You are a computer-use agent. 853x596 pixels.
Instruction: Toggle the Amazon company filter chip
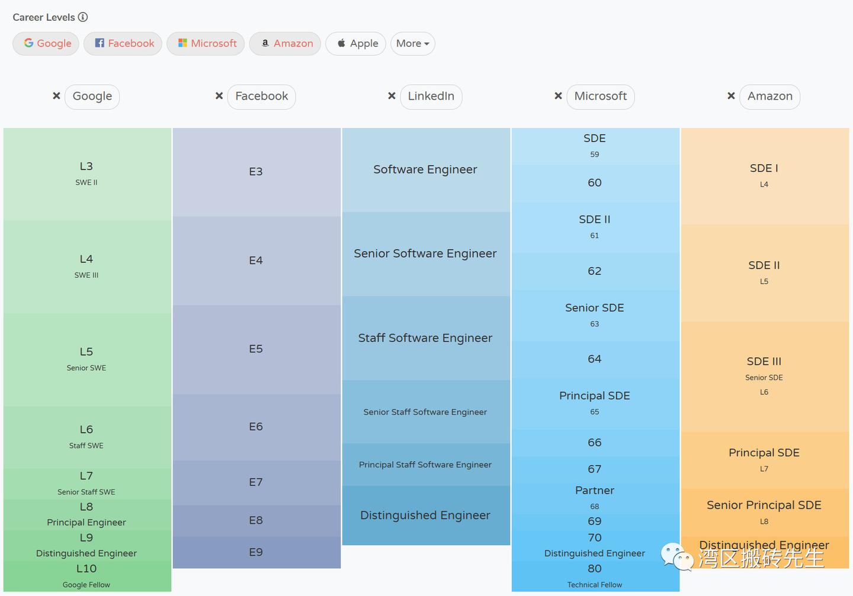click(x=285, y=44)
